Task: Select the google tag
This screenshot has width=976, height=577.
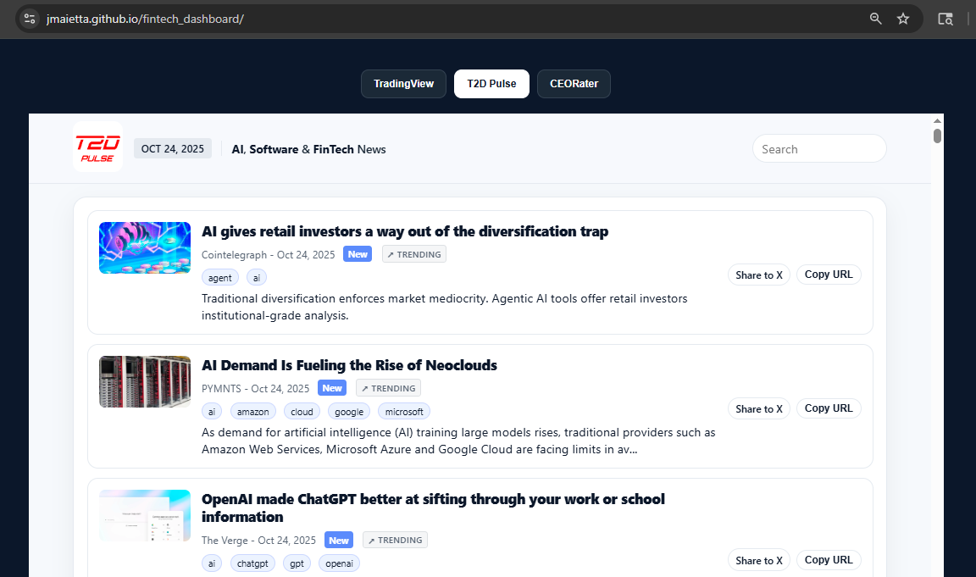Action: click(x=349, y=412)
